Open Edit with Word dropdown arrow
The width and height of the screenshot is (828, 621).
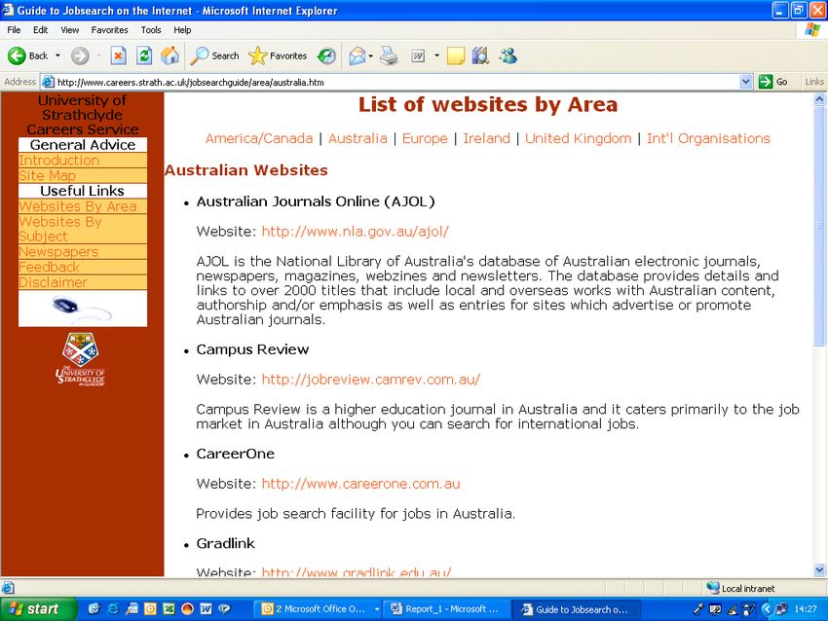(x=436, y=55)
